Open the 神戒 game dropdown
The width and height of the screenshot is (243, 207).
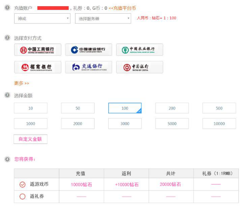[x=42, y=18]
